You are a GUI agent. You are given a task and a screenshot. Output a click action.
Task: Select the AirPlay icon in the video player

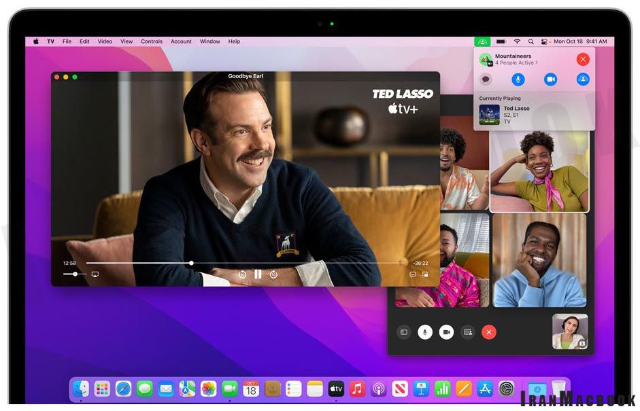tap(95, 274)
